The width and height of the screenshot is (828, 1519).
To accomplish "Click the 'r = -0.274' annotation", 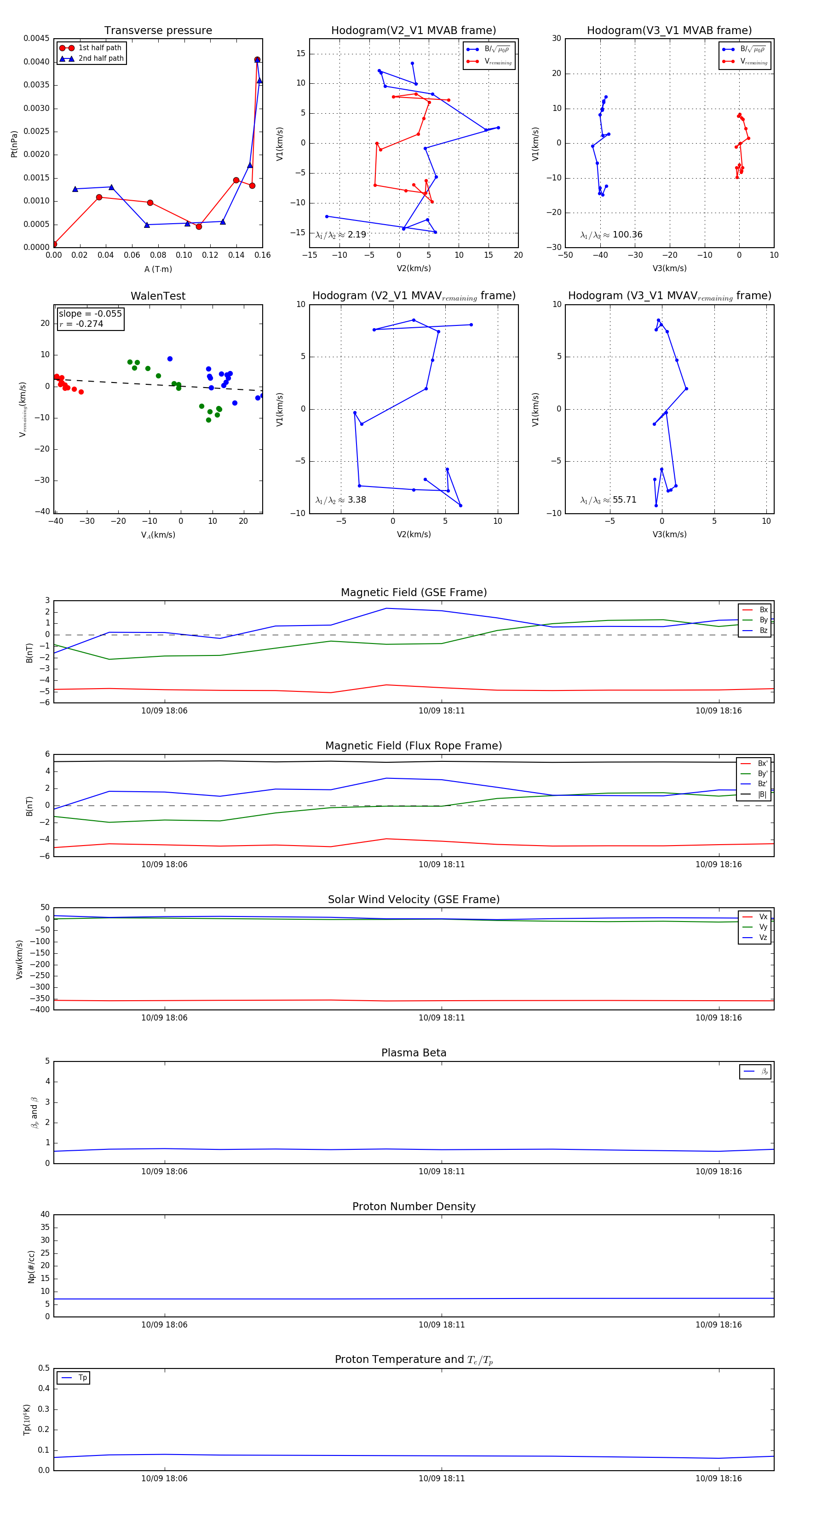I will pos(81,324).
